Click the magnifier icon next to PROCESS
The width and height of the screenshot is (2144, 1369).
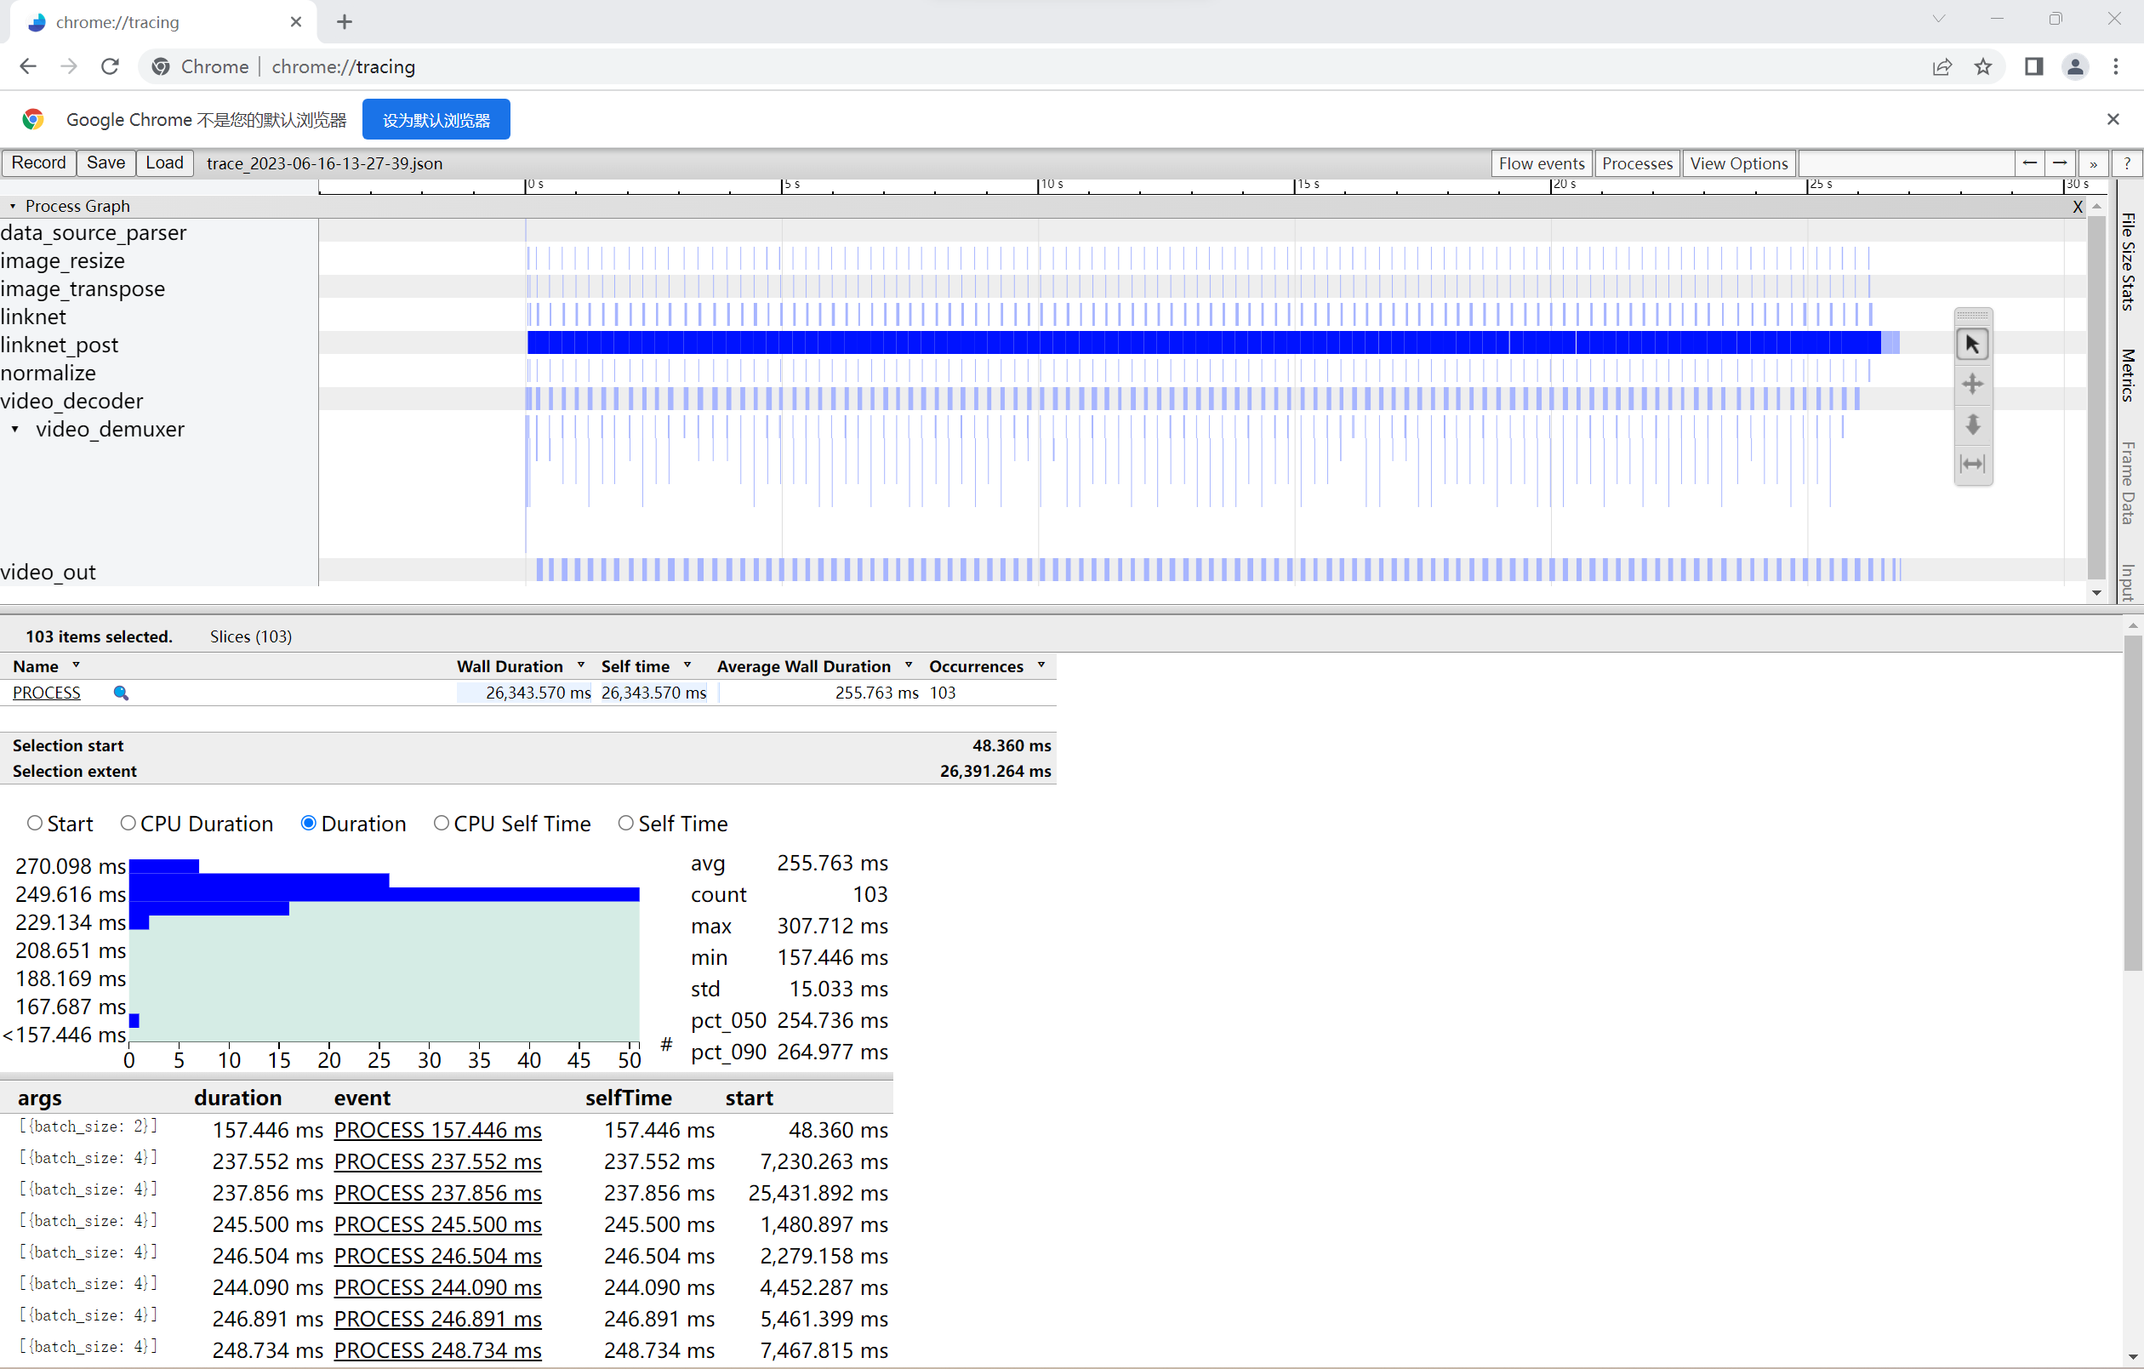(x=121, y=693)
